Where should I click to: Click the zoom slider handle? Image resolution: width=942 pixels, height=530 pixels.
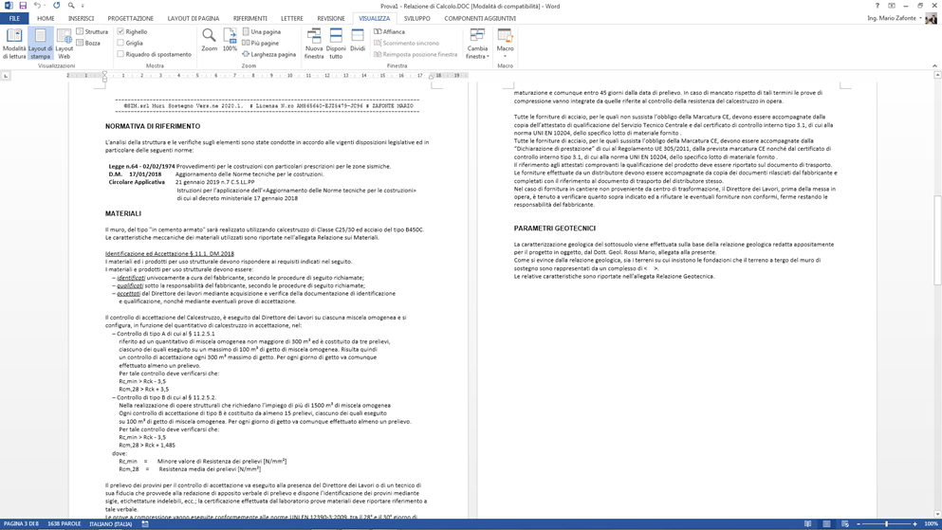887,524
